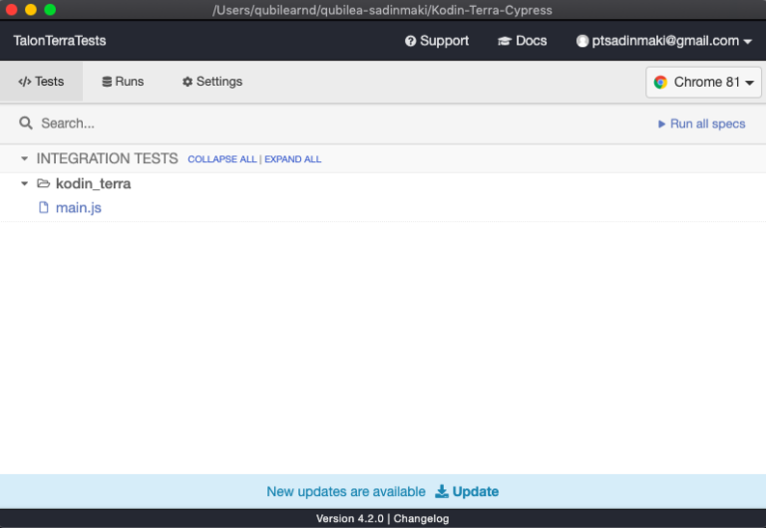The height and width of the screenshot is (528, 766).
Task: Open the Settings tab
Action: tap(212, 82)
